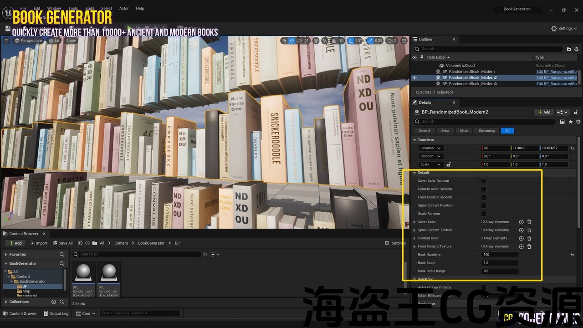Image resolution: width=583 pixels, height=328 pixels.
Task: Open the Location type dropdown
Action: click(430, 148)
